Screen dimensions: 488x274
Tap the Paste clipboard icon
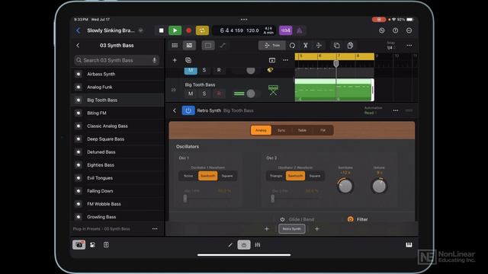350,46
